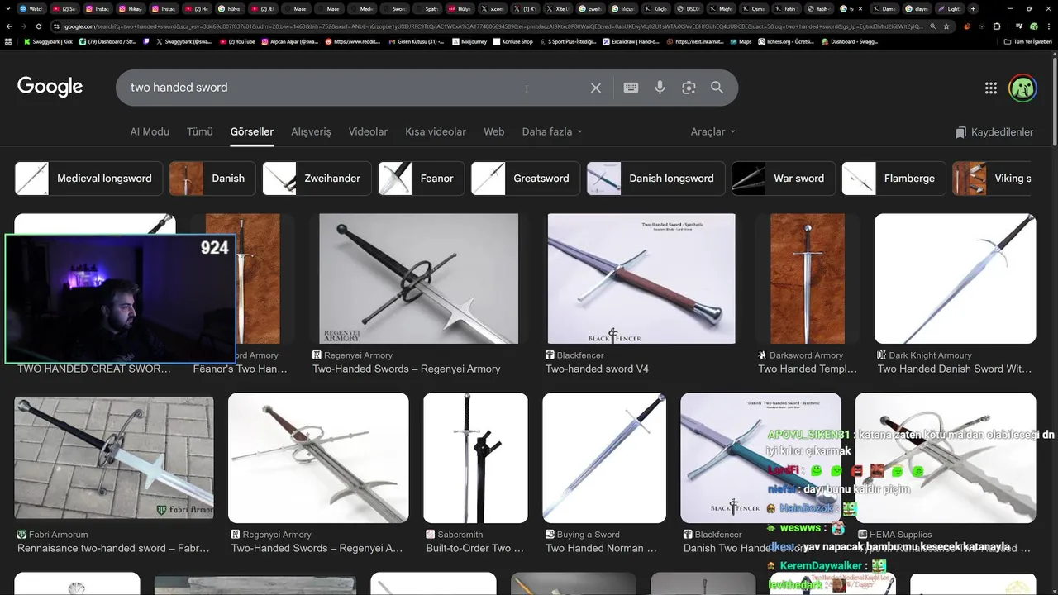The image size is (1058, 595).
Task: Open a new browser tab with plus
Action: click(973, 9)
